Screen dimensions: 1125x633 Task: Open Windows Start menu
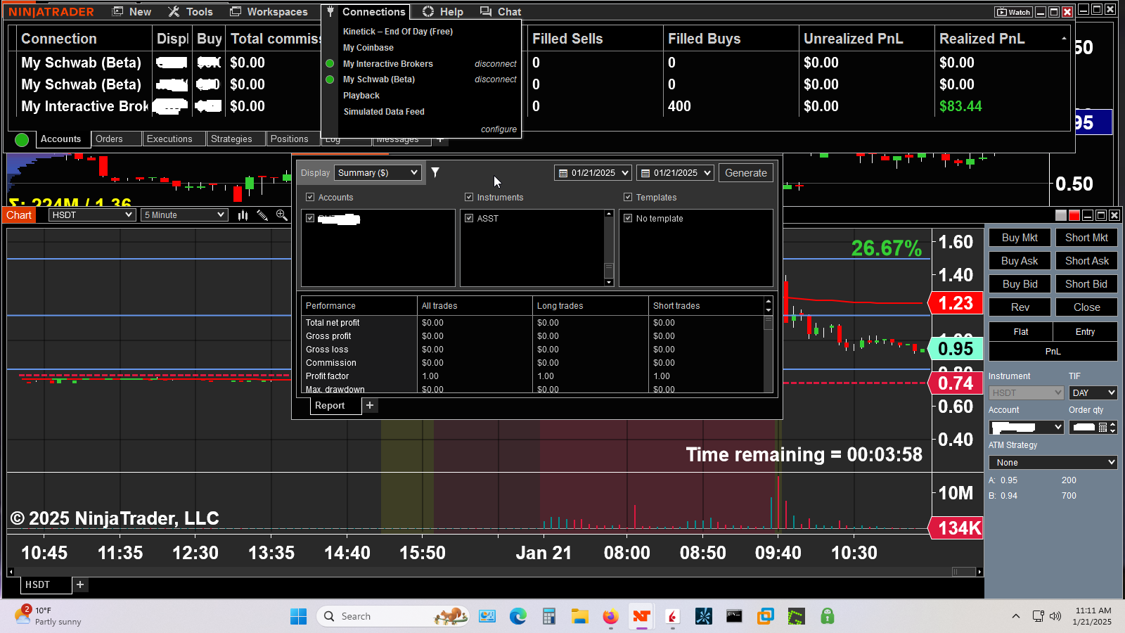[x=298, y=617]
